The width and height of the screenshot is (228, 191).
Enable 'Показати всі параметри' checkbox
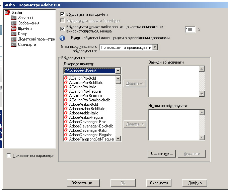(x=9, y=156)
